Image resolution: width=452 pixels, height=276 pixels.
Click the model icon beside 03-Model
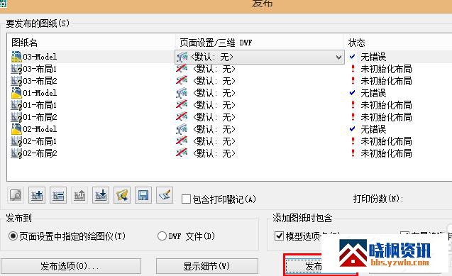(x=16, y=57)
